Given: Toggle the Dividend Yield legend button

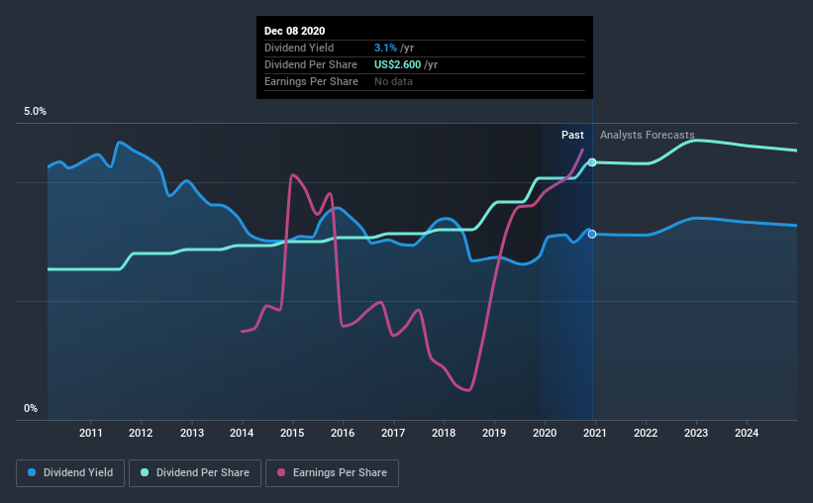Looking at the screenshot, I should 70,473.
